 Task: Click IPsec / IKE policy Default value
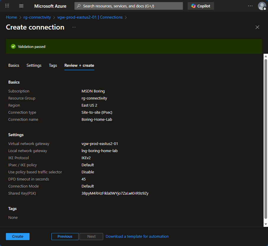click(x=87, y=165)
